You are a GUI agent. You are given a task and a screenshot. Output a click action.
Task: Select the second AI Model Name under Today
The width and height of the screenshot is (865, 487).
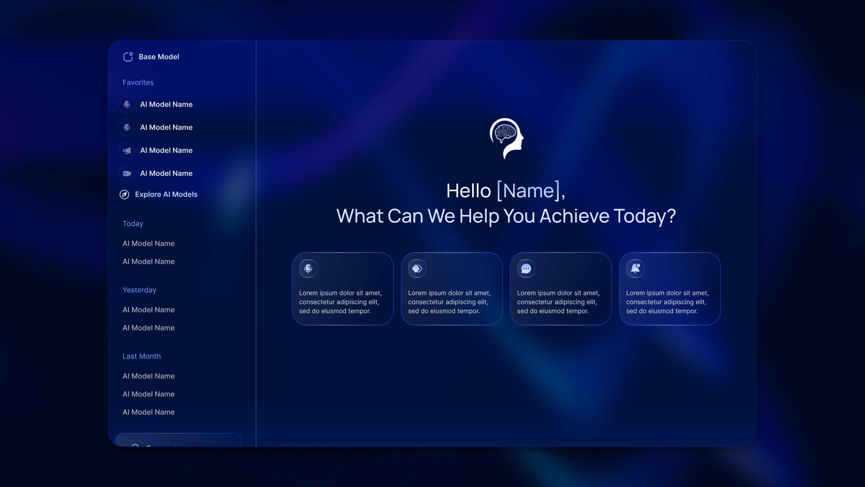[x=148, y=262]
